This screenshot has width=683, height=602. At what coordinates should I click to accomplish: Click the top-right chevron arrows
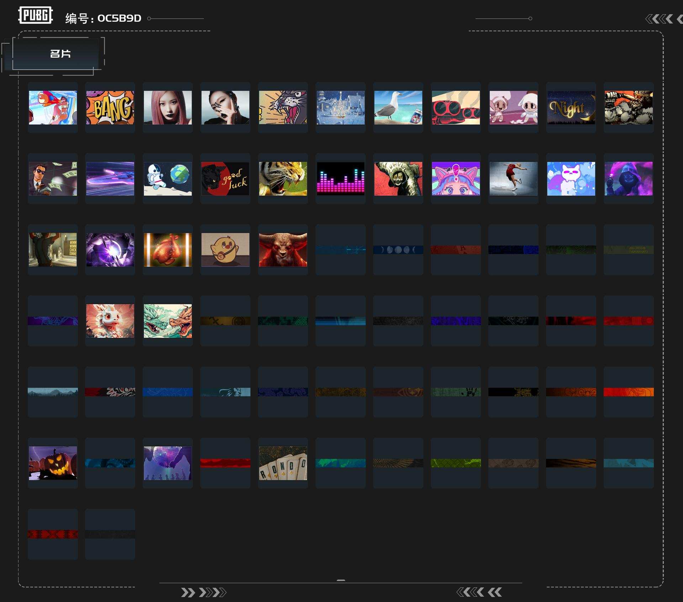[664, 19]
